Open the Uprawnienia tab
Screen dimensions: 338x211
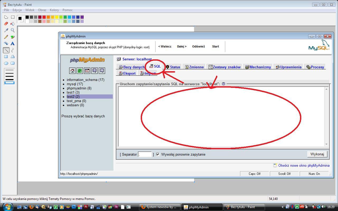tap(289, 67)
